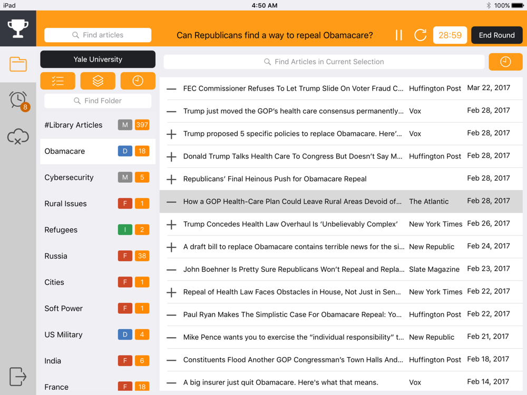Toggle minus on How a GOP Health-Care Plan article
The image size is (527, 395).
[171, 202]
